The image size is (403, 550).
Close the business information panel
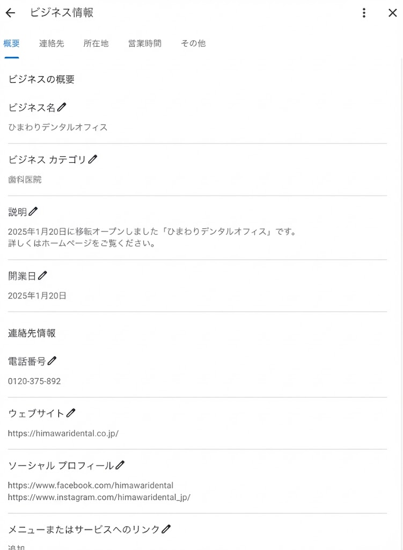pos(392,13)
